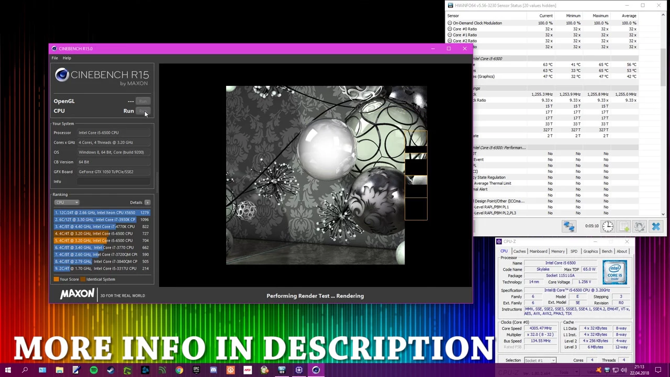
Task: Click the ranking Details arrow button
Action: pyautogui.click(x=147, y=203)
